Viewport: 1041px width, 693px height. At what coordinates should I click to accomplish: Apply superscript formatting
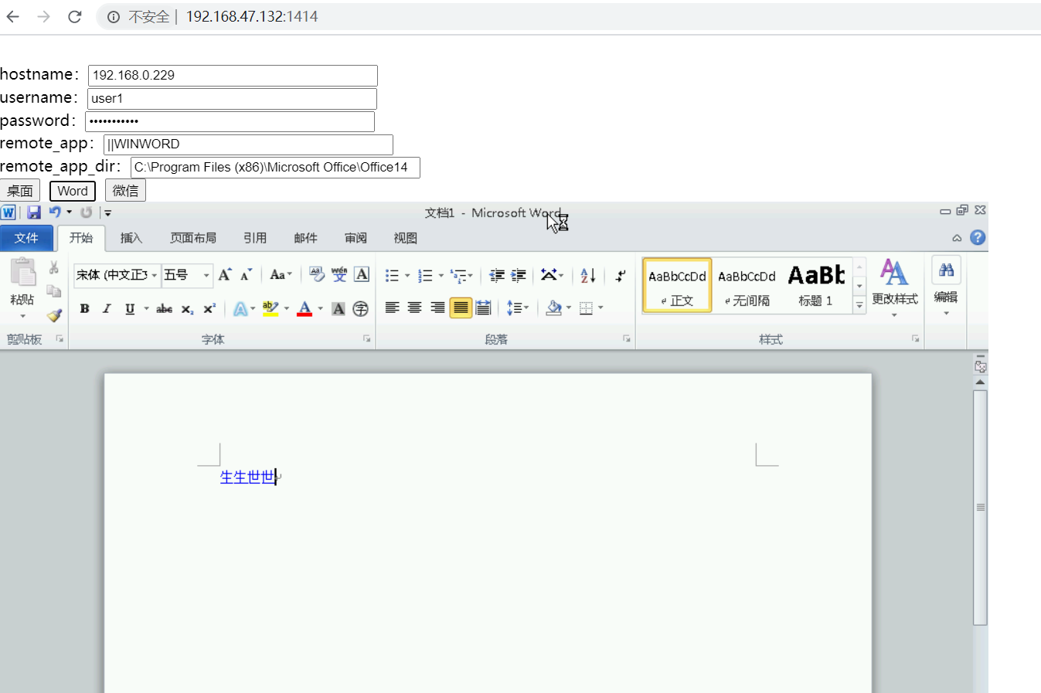(209, 309)
